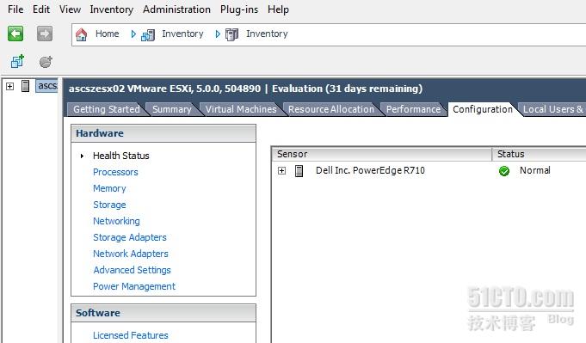Switch to the Resource Allocation tab

(x=331, y=109)
